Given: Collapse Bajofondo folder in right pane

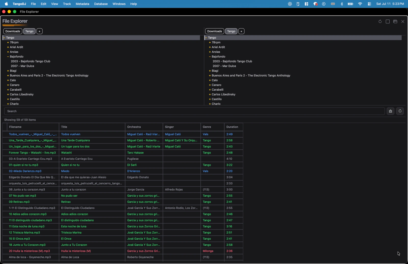Looking at the screenshot, I should pyautogui.click(x=210, y=56).
